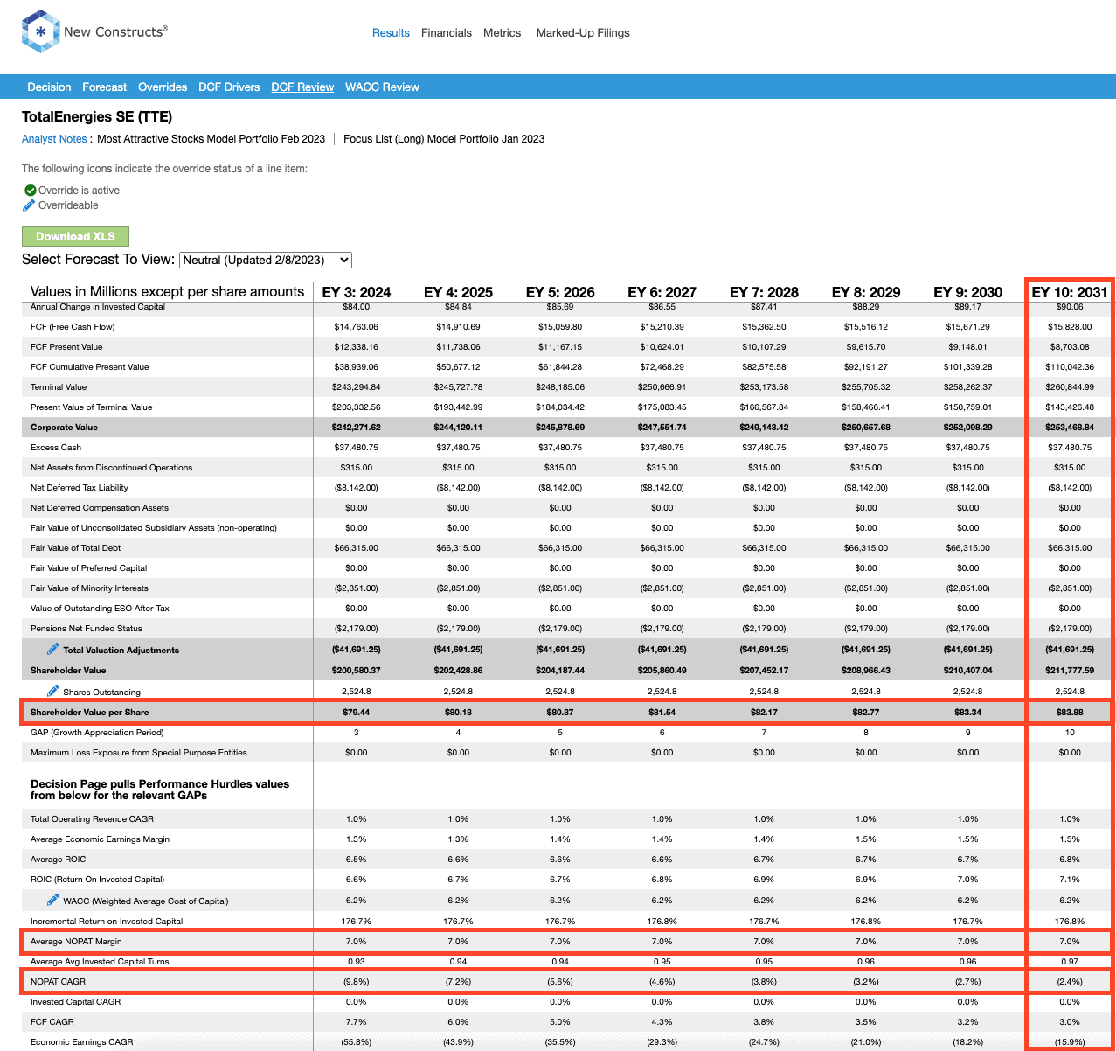Screen dimensions: 1116x1051
Task: Click Focus List (Long) Model Portfolio Jan 2023
Action: coord(444,139)
